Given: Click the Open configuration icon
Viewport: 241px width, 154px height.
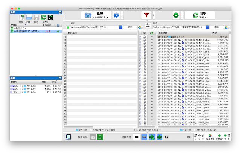Looking at the screenshot, I should [x=29, y=17].
